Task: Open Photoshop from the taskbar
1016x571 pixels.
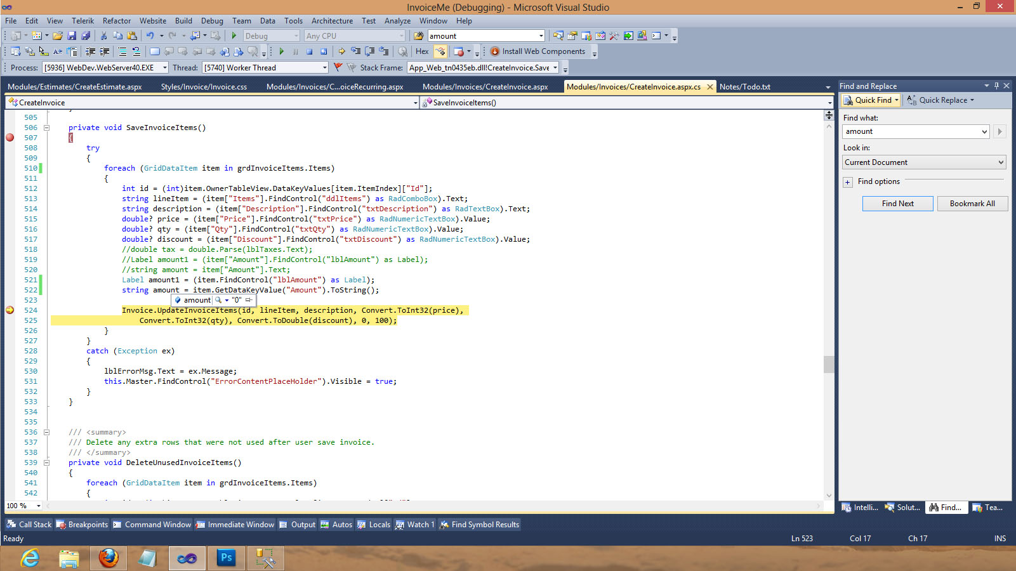Action: 227,558
